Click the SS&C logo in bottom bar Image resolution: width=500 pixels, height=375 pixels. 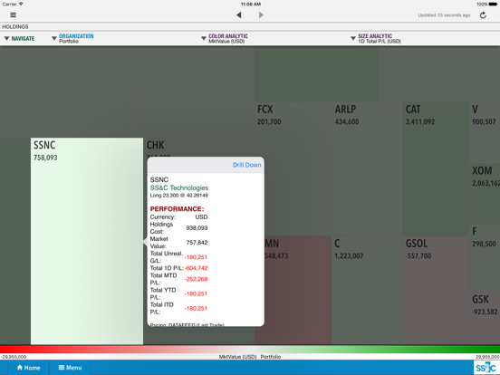[x=486, y=368]
